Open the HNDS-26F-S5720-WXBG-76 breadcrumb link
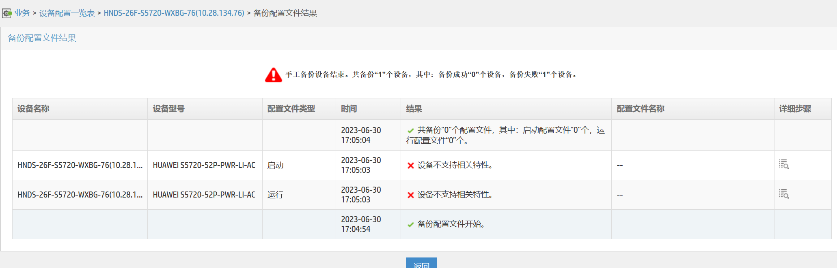The width and height of the screenshot is (837, 268). pyautogui.click(x=174, y=13)
